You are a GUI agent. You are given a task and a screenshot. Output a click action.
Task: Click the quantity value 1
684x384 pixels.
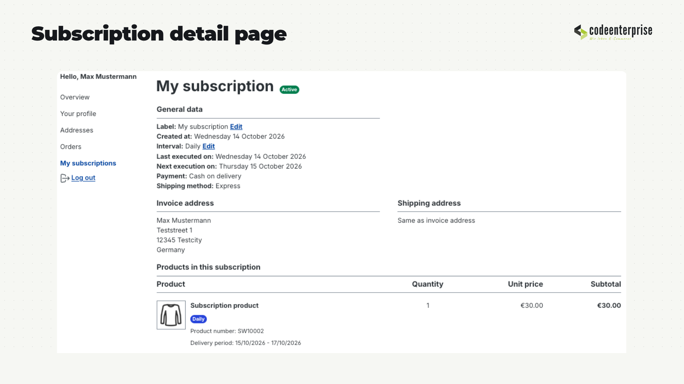(x=428, y=305)
